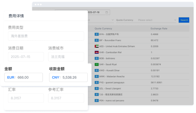Viewport: 196px width, 113px height.
Task: Expand the dropdown left of Quote Currency
Action: (x=101, y=20)
